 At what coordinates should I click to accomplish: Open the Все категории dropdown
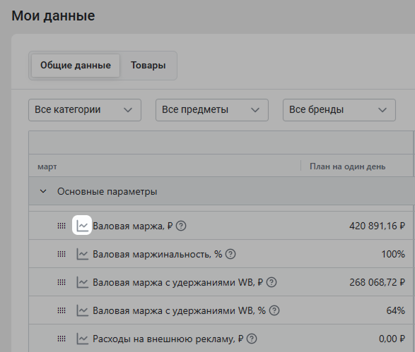pos(85,110)
